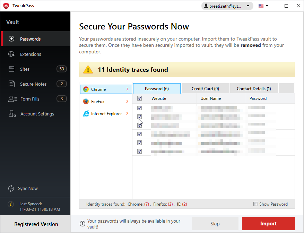Open the language flag dropdown
This screenshot has height=233, width=304.
263,6
